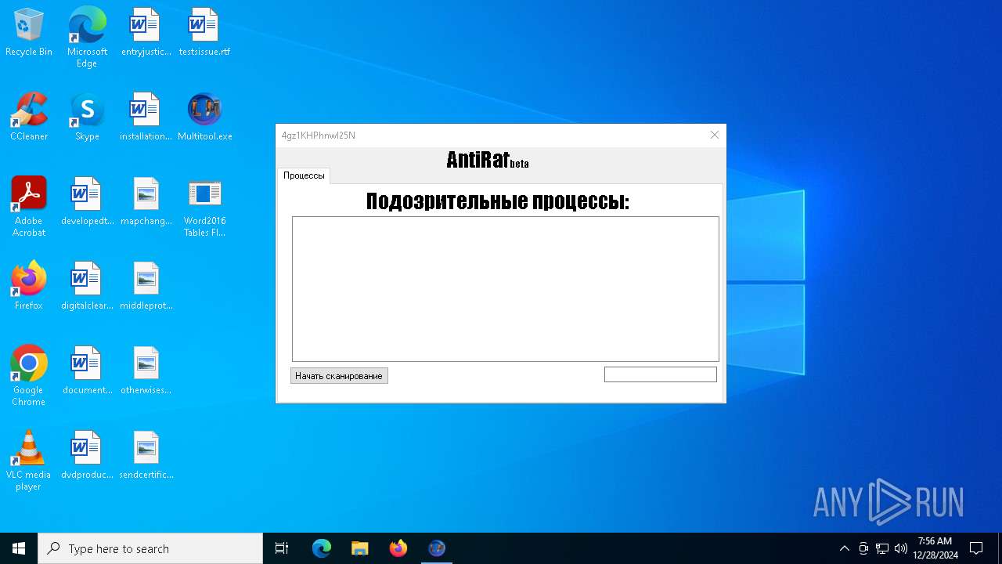Open the taskbar clock and date

tap(935, 548)
